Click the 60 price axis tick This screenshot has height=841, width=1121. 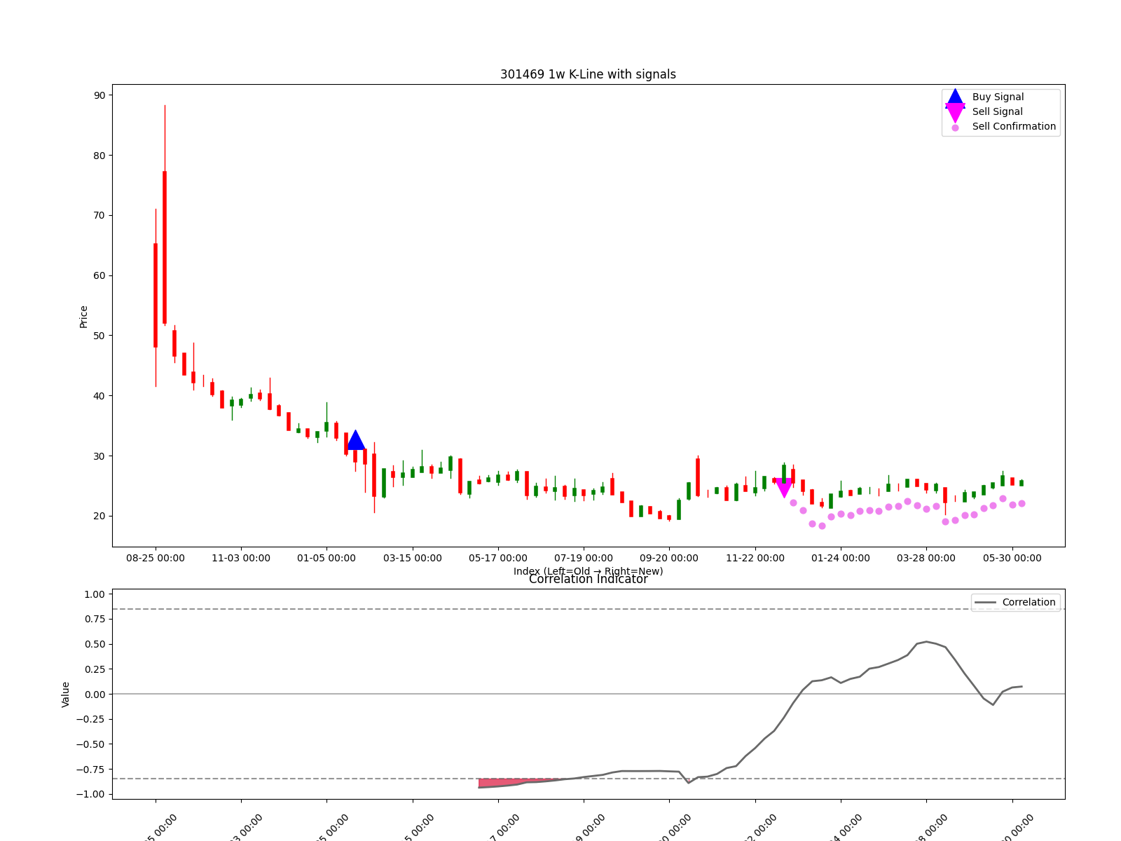click(99, 275)
